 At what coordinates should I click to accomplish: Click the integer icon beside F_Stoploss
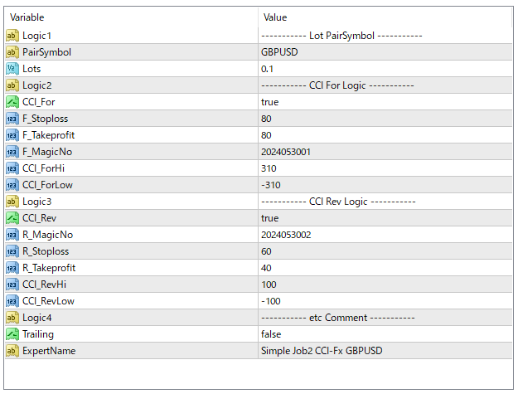12,119
